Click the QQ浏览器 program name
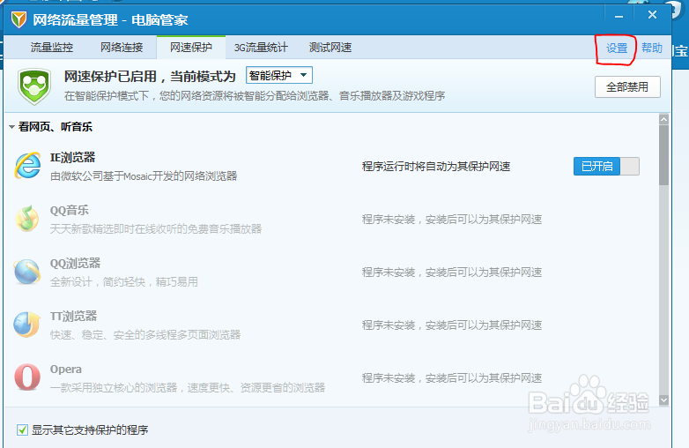Image resolution: width=689 pixels, height=448 pixels. click(x=76, y=264)
